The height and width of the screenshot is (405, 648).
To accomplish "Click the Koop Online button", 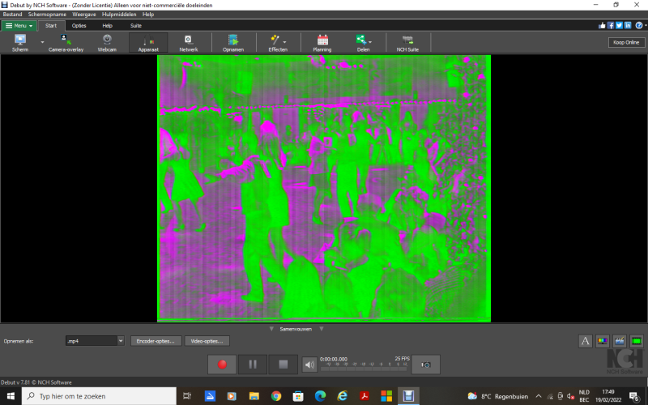I will (626, 42).
